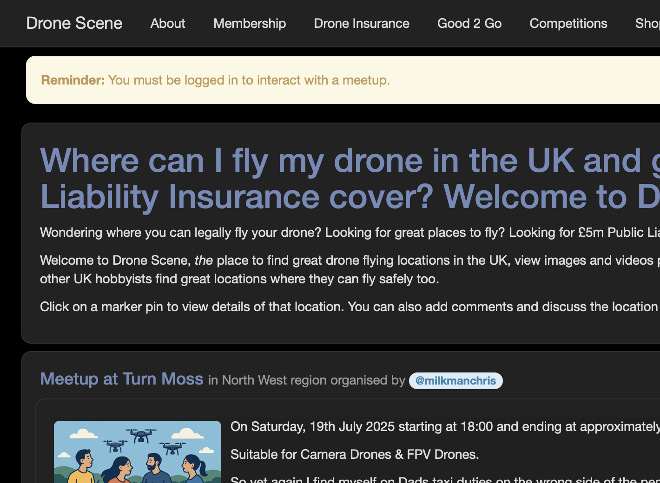
Task: Click the "Where can I fly my drone" heading
Action: tap(325, 161)
